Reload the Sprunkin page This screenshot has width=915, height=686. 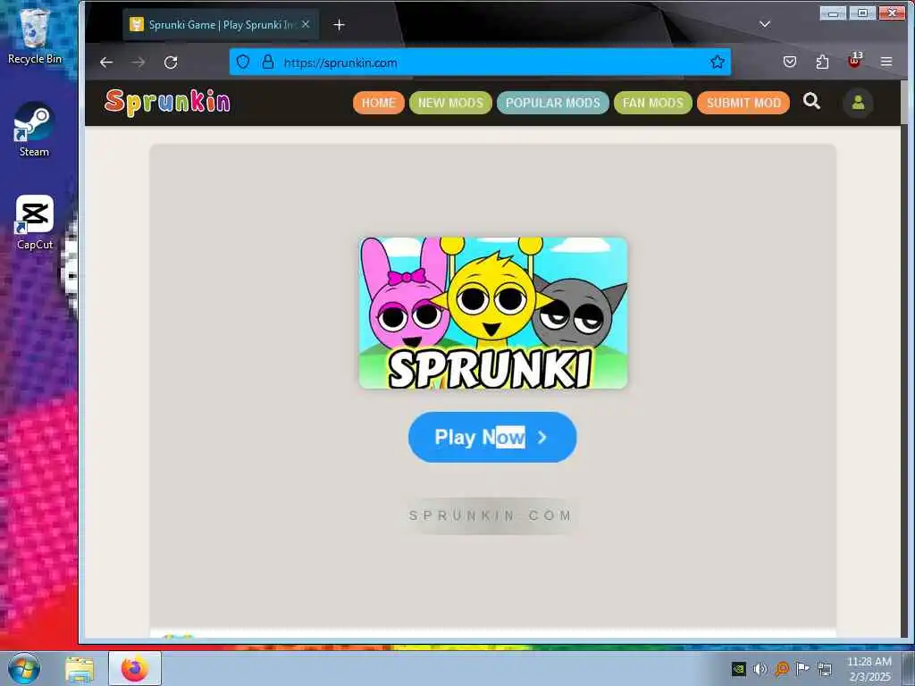[171, 63]
